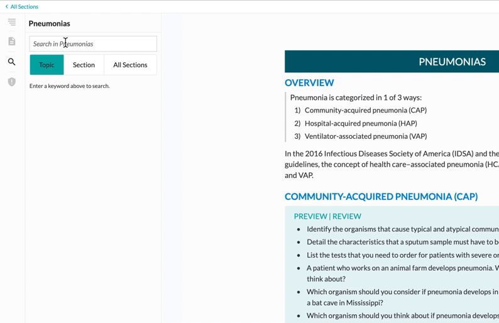The width and height of the screenshot is (499, 323).
Task: Select list item Community-acquired pneumonia (CAP)
Action: [x=366, y=110]
